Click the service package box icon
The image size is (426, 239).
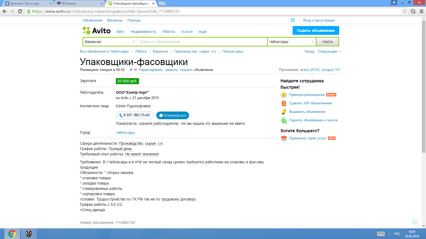coord(284,138)
